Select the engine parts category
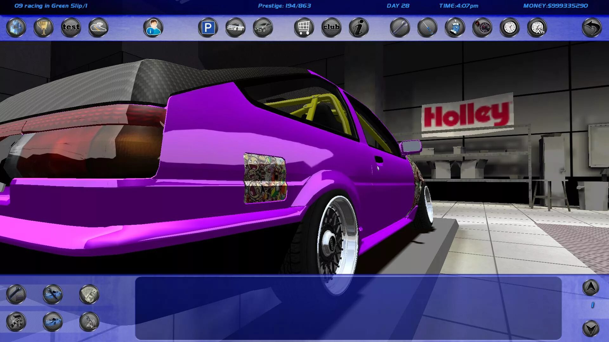This screenshot has width=609, height=342. [x=16, y=322]
